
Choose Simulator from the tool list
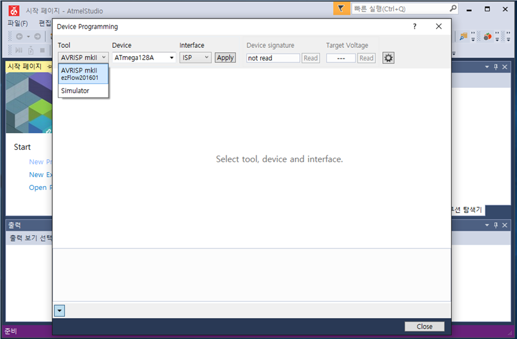83,90
